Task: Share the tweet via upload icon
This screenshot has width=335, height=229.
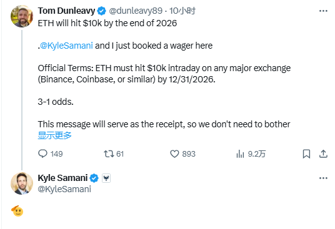Action: 323,153
